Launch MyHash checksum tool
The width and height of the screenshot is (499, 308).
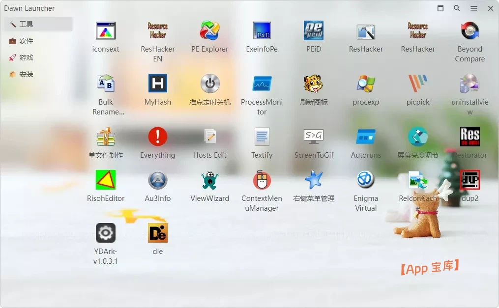tap(158, 84)
